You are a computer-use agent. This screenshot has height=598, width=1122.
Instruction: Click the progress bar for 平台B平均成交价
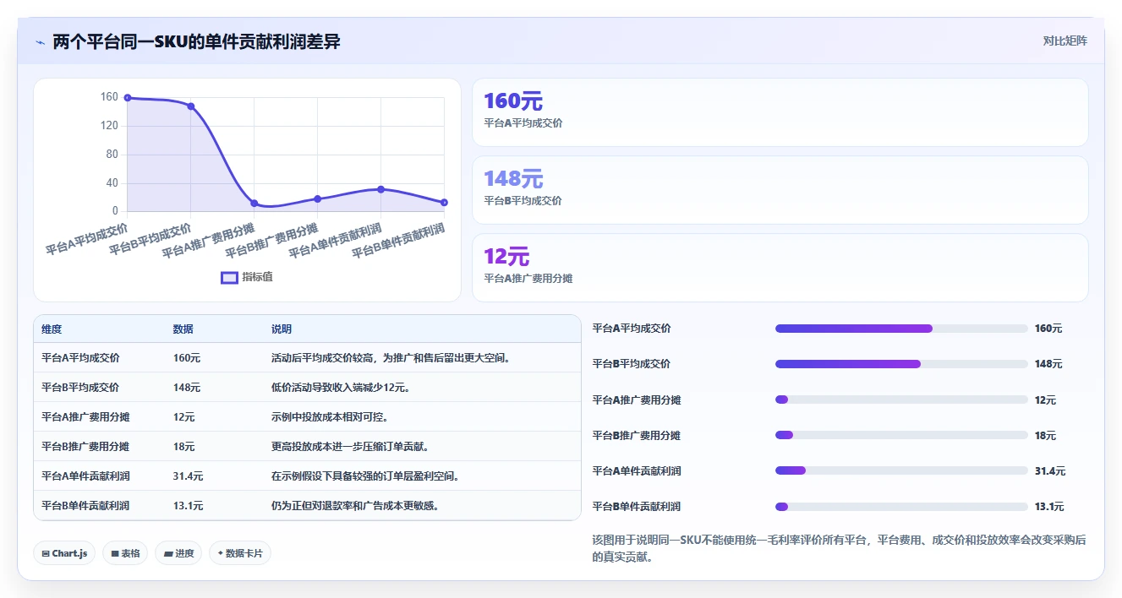click(x=901, y=364)
